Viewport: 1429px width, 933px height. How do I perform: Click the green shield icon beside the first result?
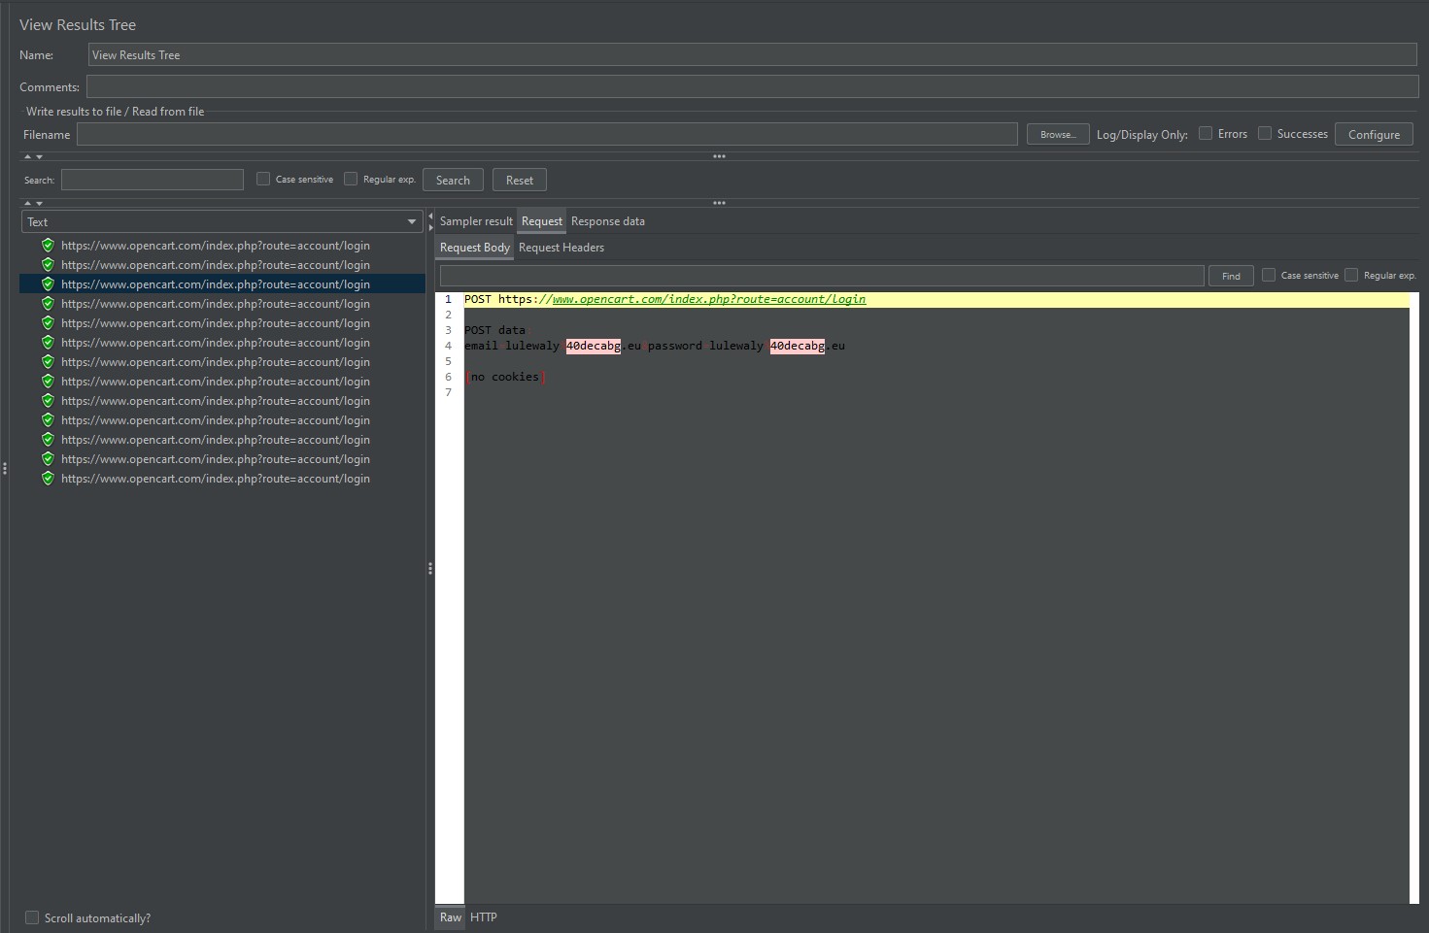pyautogui.click(x=48, y=245)
